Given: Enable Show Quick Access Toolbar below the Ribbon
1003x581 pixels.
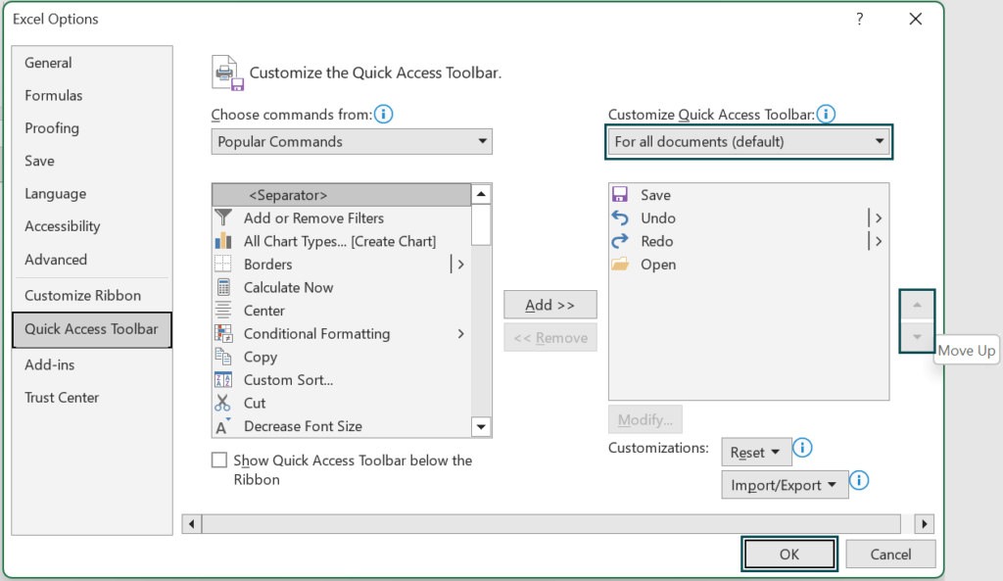Looking at the screenshot, I should 220,460.
